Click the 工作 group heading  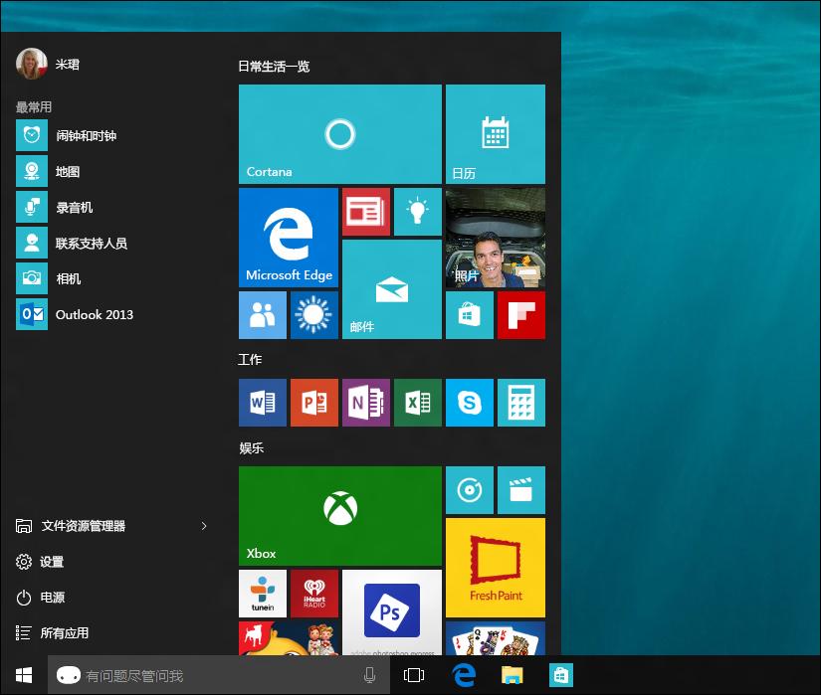(250, 359)
